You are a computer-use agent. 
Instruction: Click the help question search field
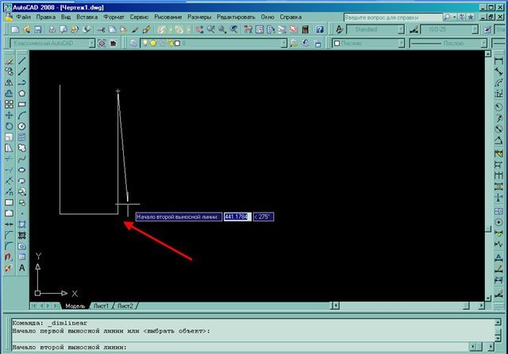click(393, 17)
